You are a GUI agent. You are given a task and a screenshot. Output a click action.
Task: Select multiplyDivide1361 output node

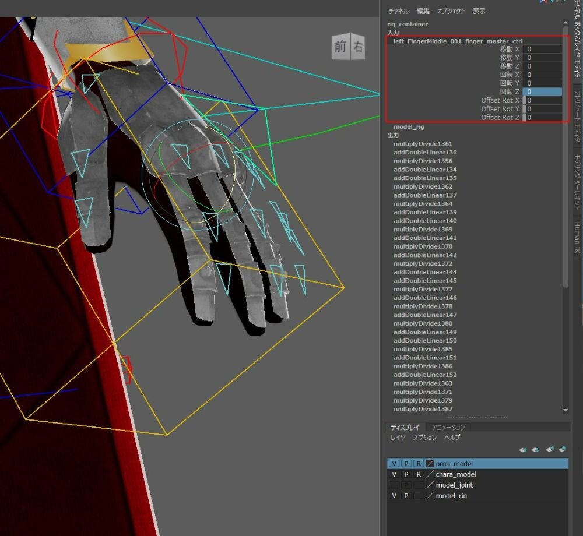[x=423, y=144]
